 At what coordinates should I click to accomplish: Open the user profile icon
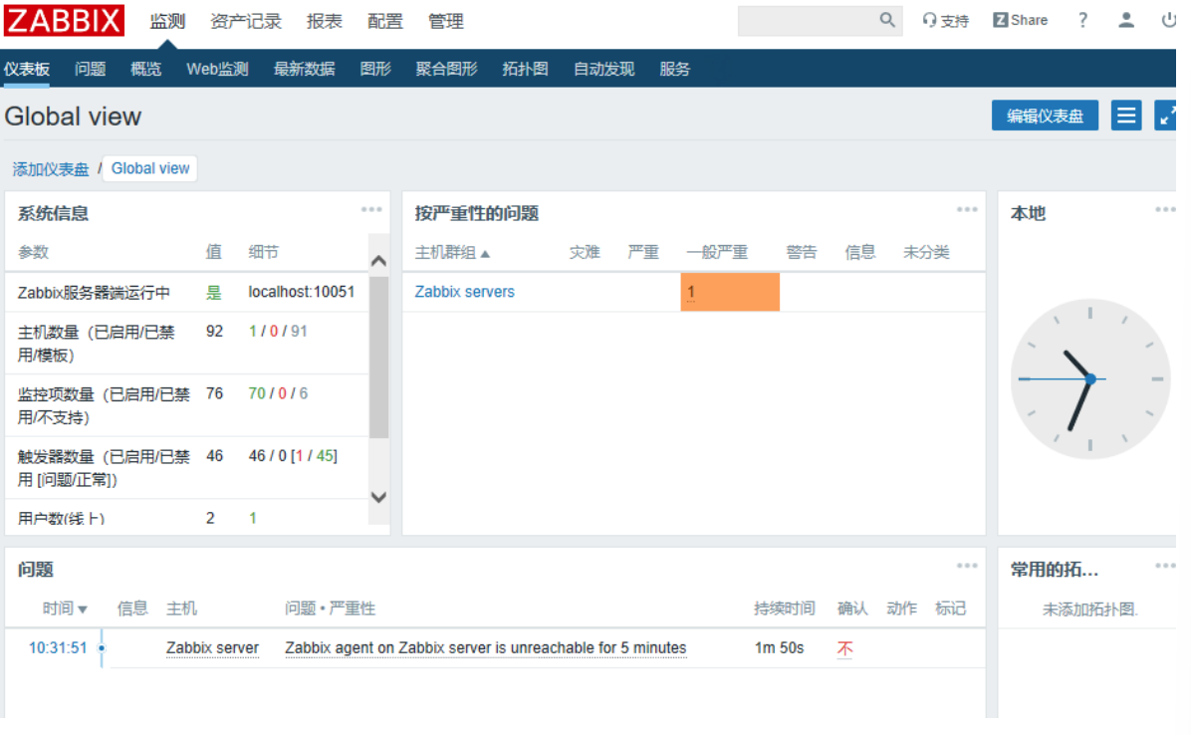point(1126,21)
